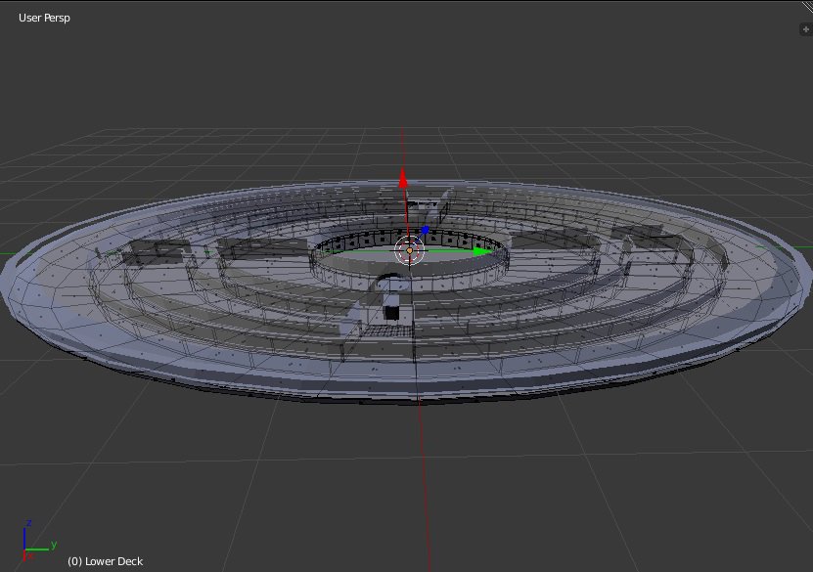Click the '(0) Lower Deck' object label

click(106, 561)
